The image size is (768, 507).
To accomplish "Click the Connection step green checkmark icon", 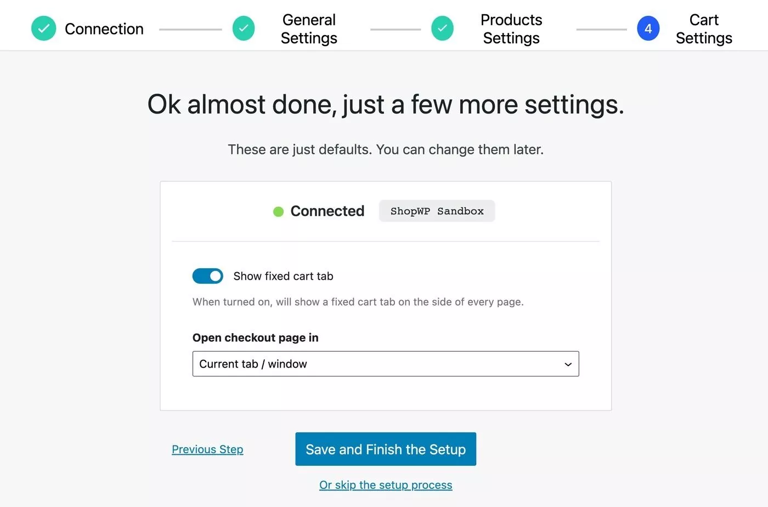I will tap(43, 29).
